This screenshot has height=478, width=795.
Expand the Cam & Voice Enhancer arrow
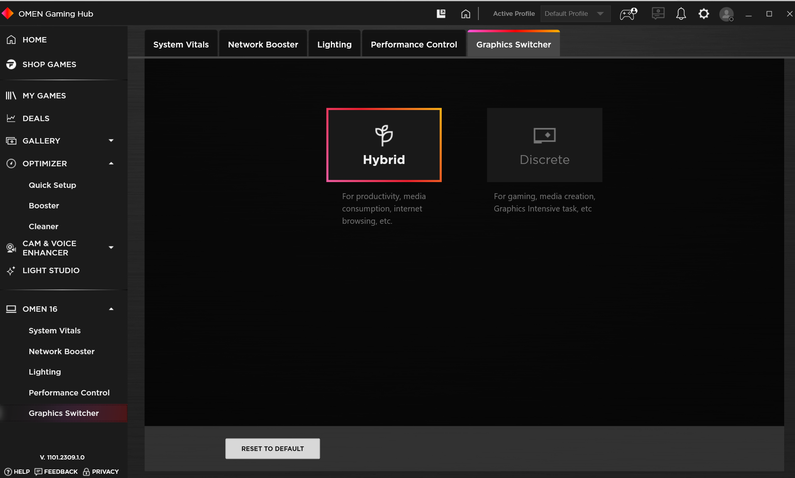pos(111,247)
